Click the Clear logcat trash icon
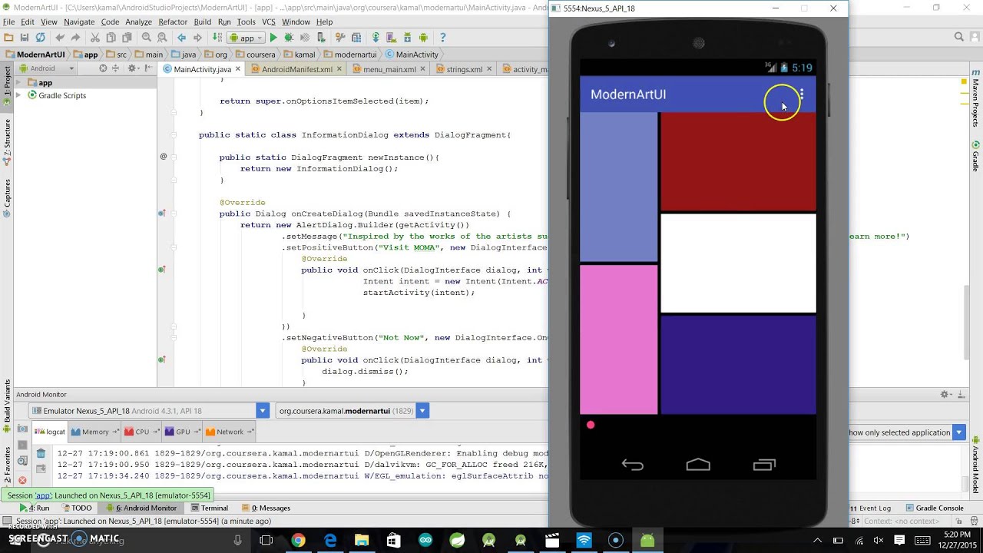This screenshot has height=553, width=983. [x=41, y=454]
